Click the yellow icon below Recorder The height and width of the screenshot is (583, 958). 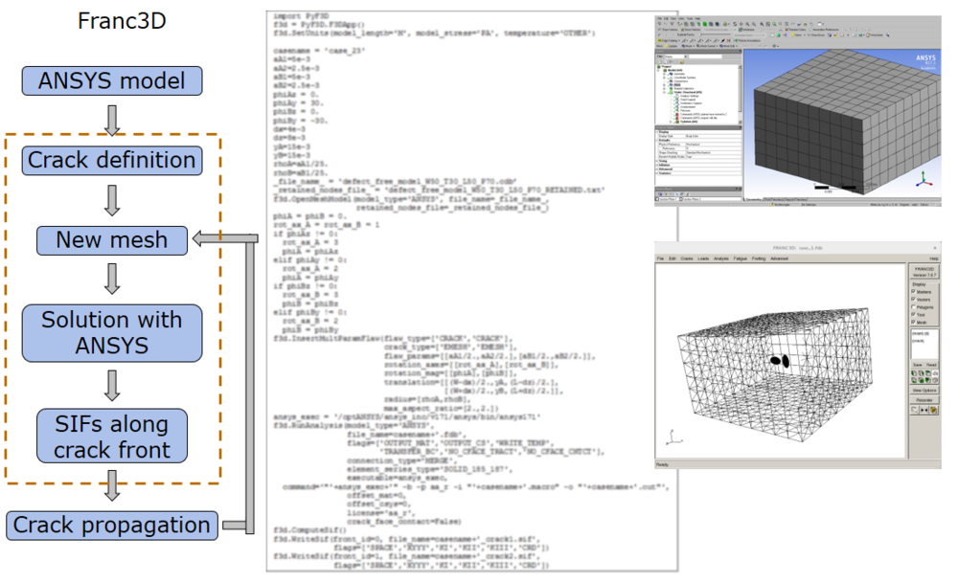[x=933, y=410]
